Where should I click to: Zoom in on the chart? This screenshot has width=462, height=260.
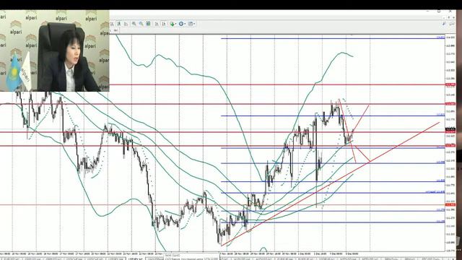tap(134, 24)
